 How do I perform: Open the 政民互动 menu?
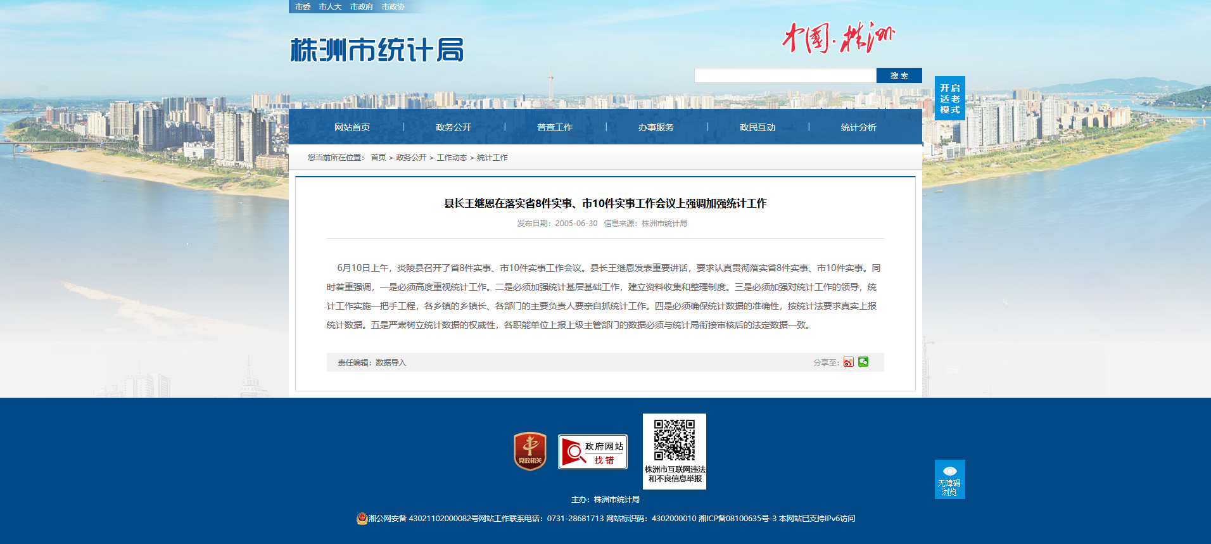[x=758, y=127]
